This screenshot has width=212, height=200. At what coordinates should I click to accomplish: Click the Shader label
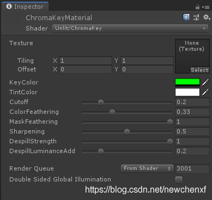37,28
